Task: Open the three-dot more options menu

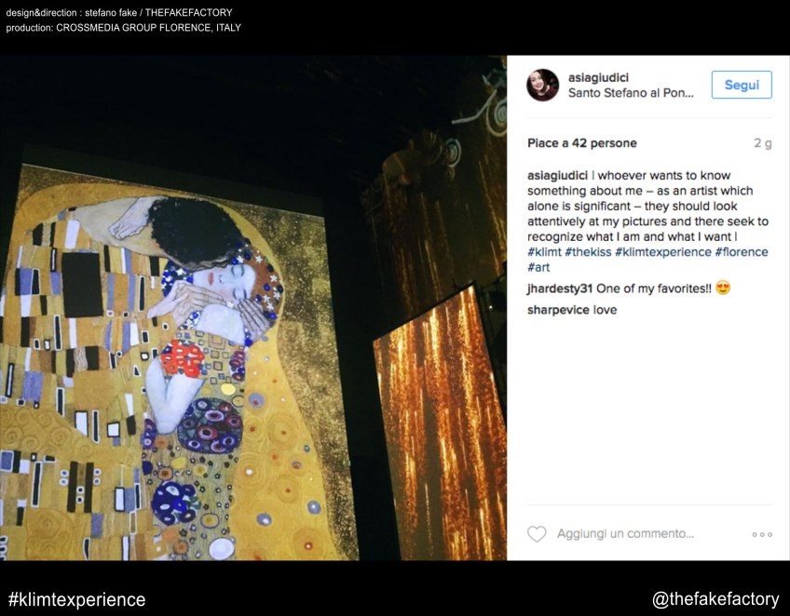Action: pos(762,534)
